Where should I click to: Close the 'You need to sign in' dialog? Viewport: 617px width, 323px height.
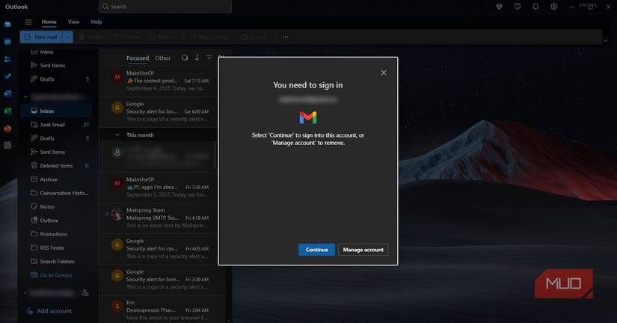coord(384,73)
